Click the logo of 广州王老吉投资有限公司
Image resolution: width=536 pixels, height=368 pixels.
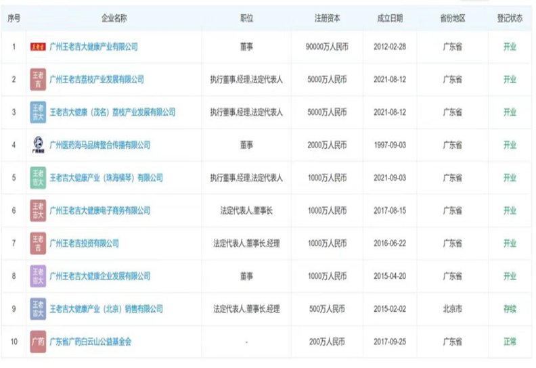(38, 244)
